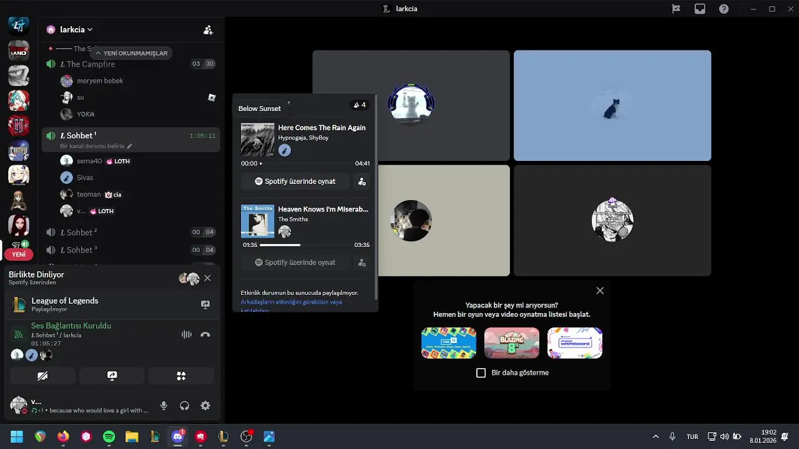Select the manga avatar video tile
Image resolution: width=799 pixels, height=449 pixels.
pos(612,220)
